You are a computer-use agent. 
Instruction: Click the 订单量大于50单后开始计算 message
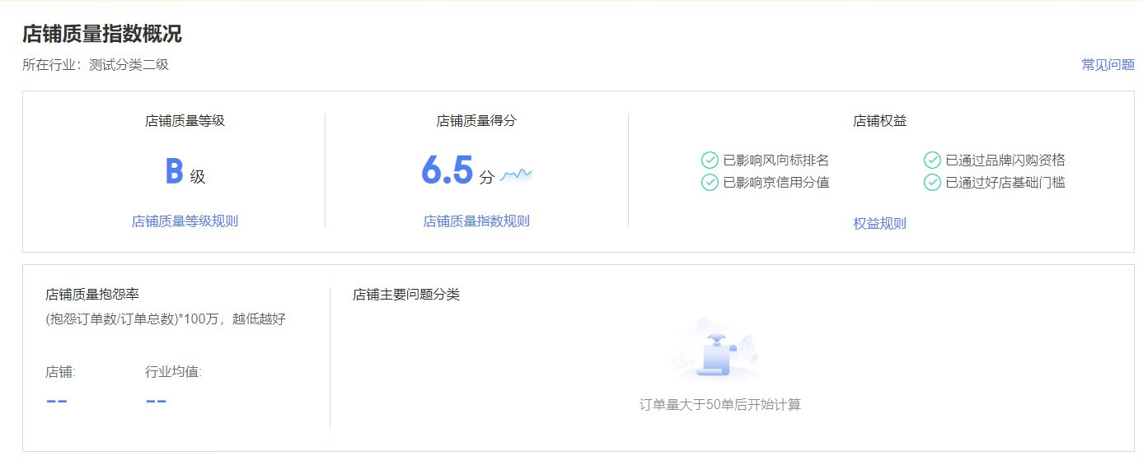pyautogui.click(x=719, y=405)
